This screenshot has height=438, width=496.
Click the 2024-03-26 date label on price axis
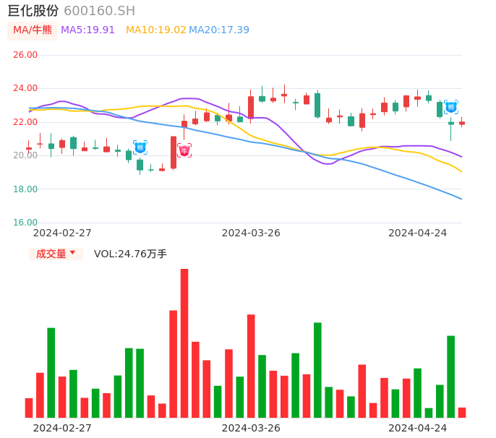[251, 233]
